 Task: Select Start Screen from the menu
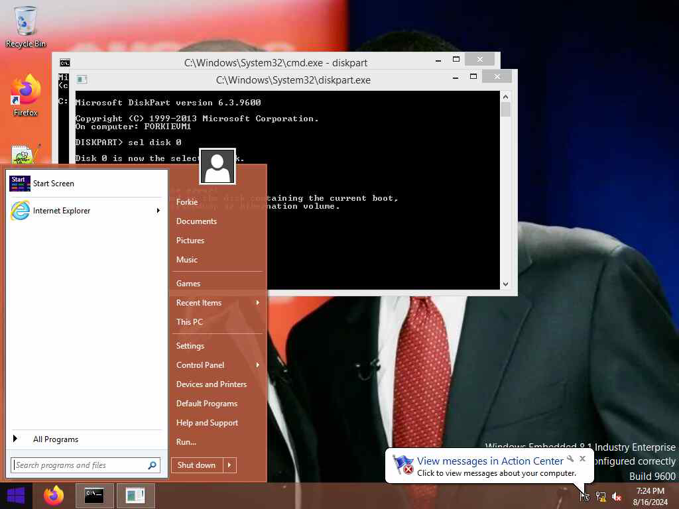[53, 184]
